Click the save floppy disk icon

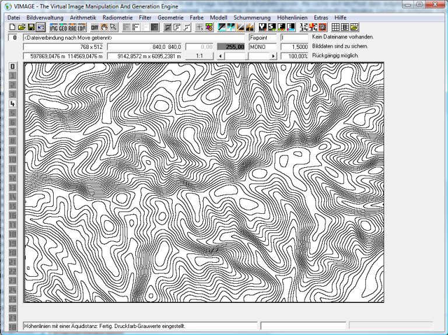pos(31,27)
